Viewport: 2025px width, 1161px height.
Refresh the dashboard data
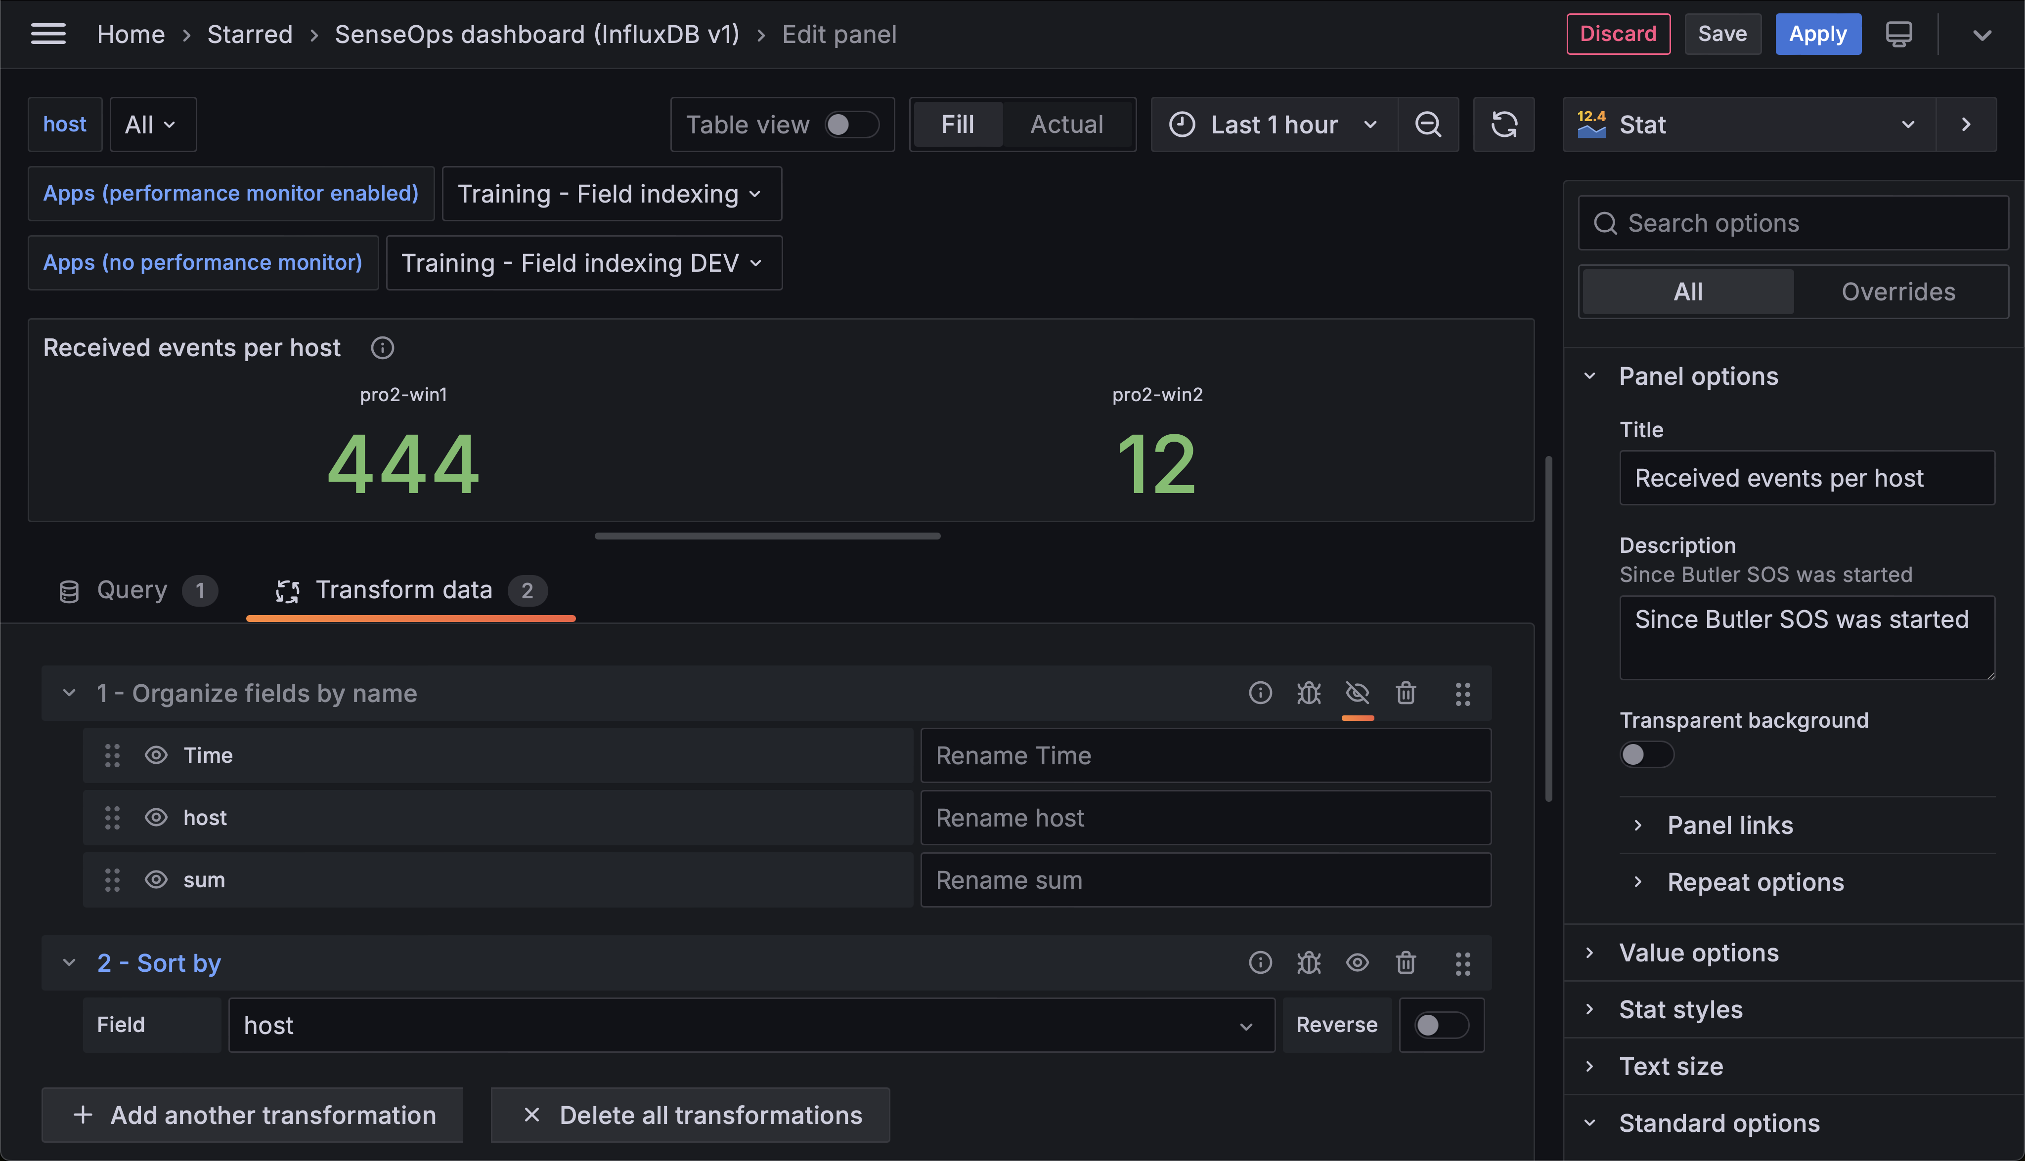(x=1504, y=124)
